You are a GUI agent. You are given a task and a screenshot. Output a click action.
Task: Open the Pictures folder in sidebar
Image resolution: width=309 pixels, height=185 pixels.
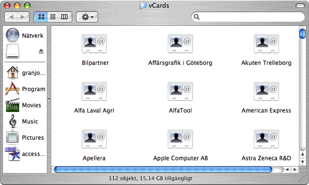click(x=25, y=137)
